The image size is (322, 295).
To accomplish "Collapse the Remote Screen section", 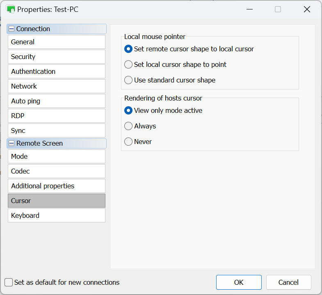I will 11,144.
